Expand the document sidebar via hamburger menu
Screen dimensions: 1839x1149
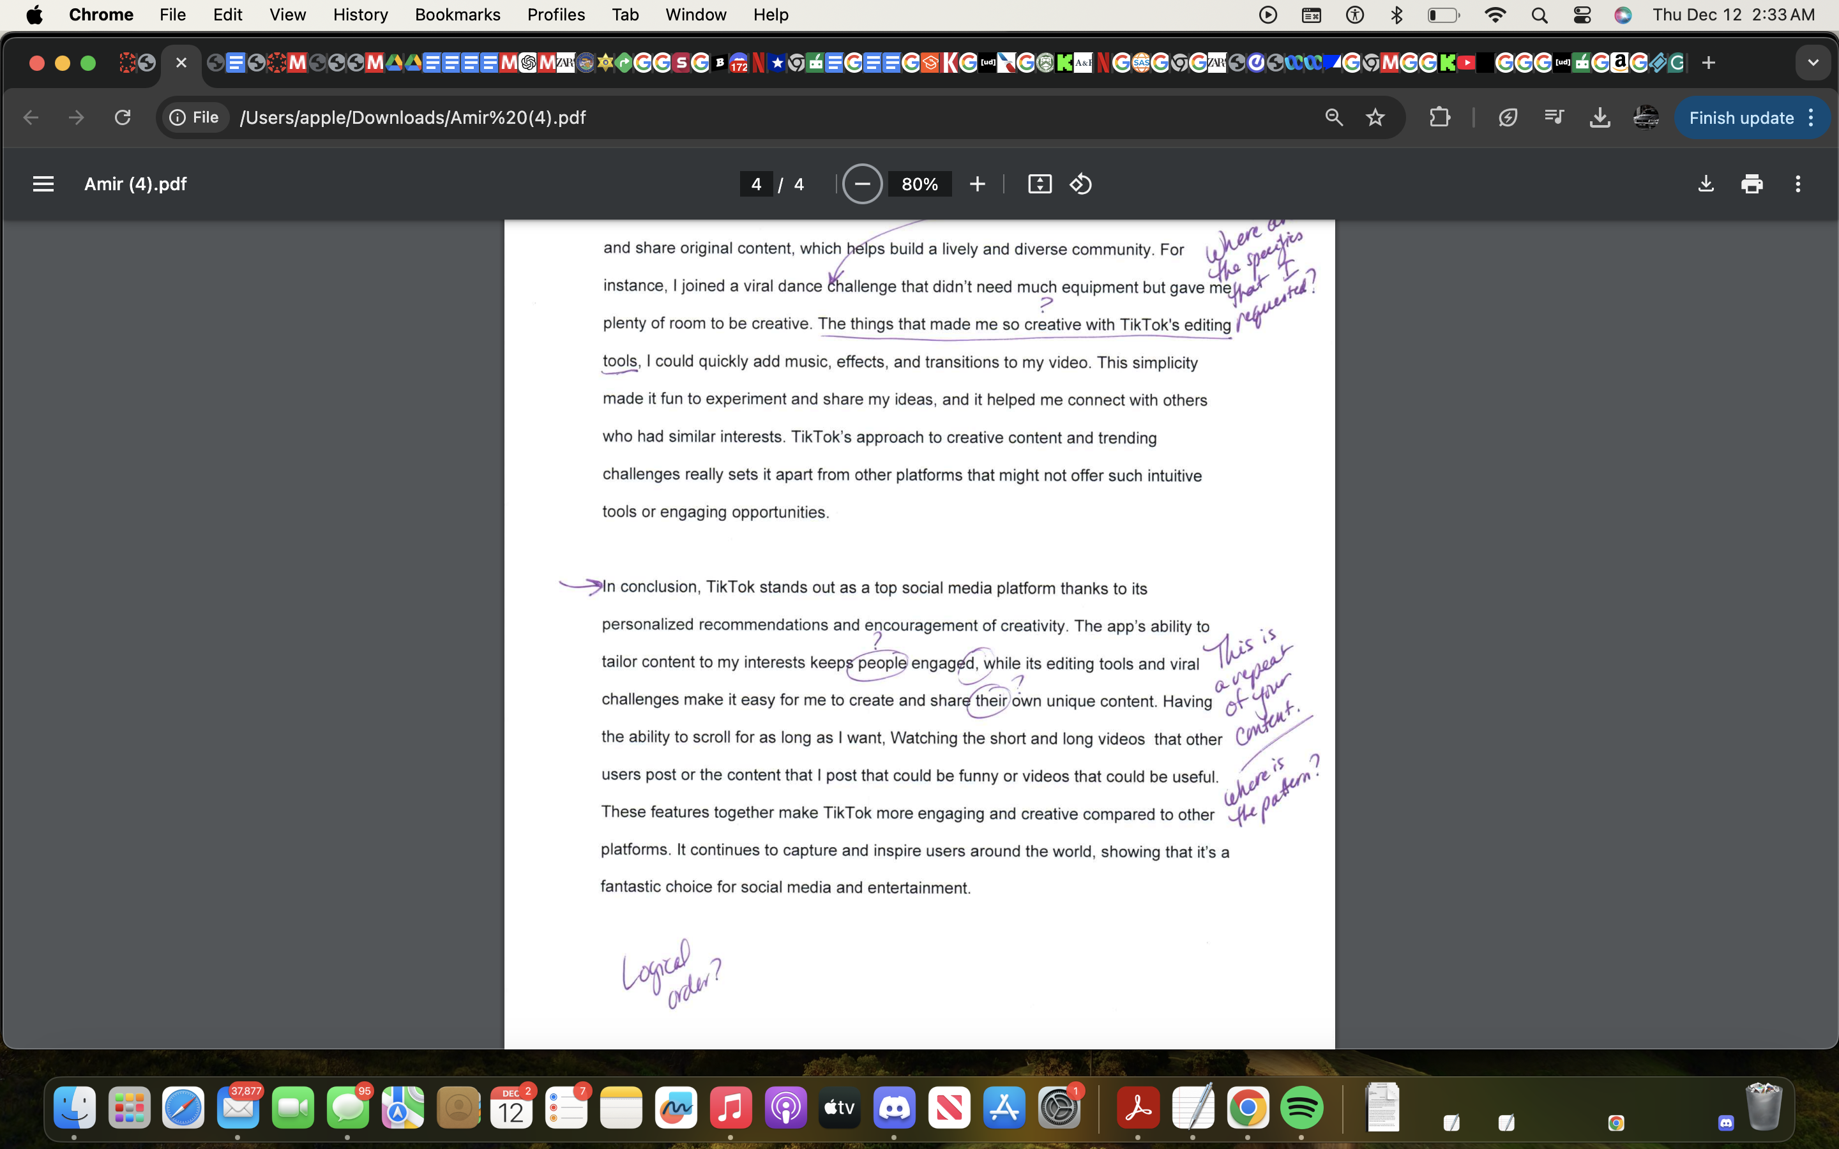click(43, 183)
